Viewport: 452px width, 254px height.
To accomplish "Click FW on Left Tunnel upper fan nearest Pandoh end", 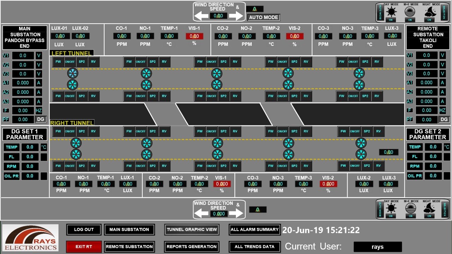I will point(58,62).
